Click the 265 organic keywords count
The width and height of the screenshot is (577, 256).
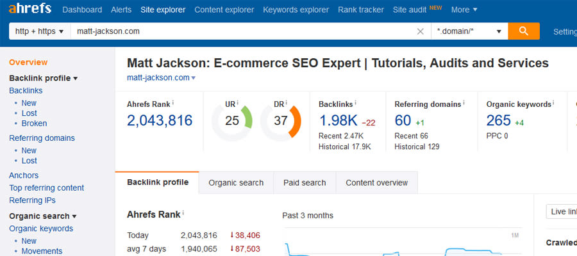pyautogui.click(x=499, y=120)
